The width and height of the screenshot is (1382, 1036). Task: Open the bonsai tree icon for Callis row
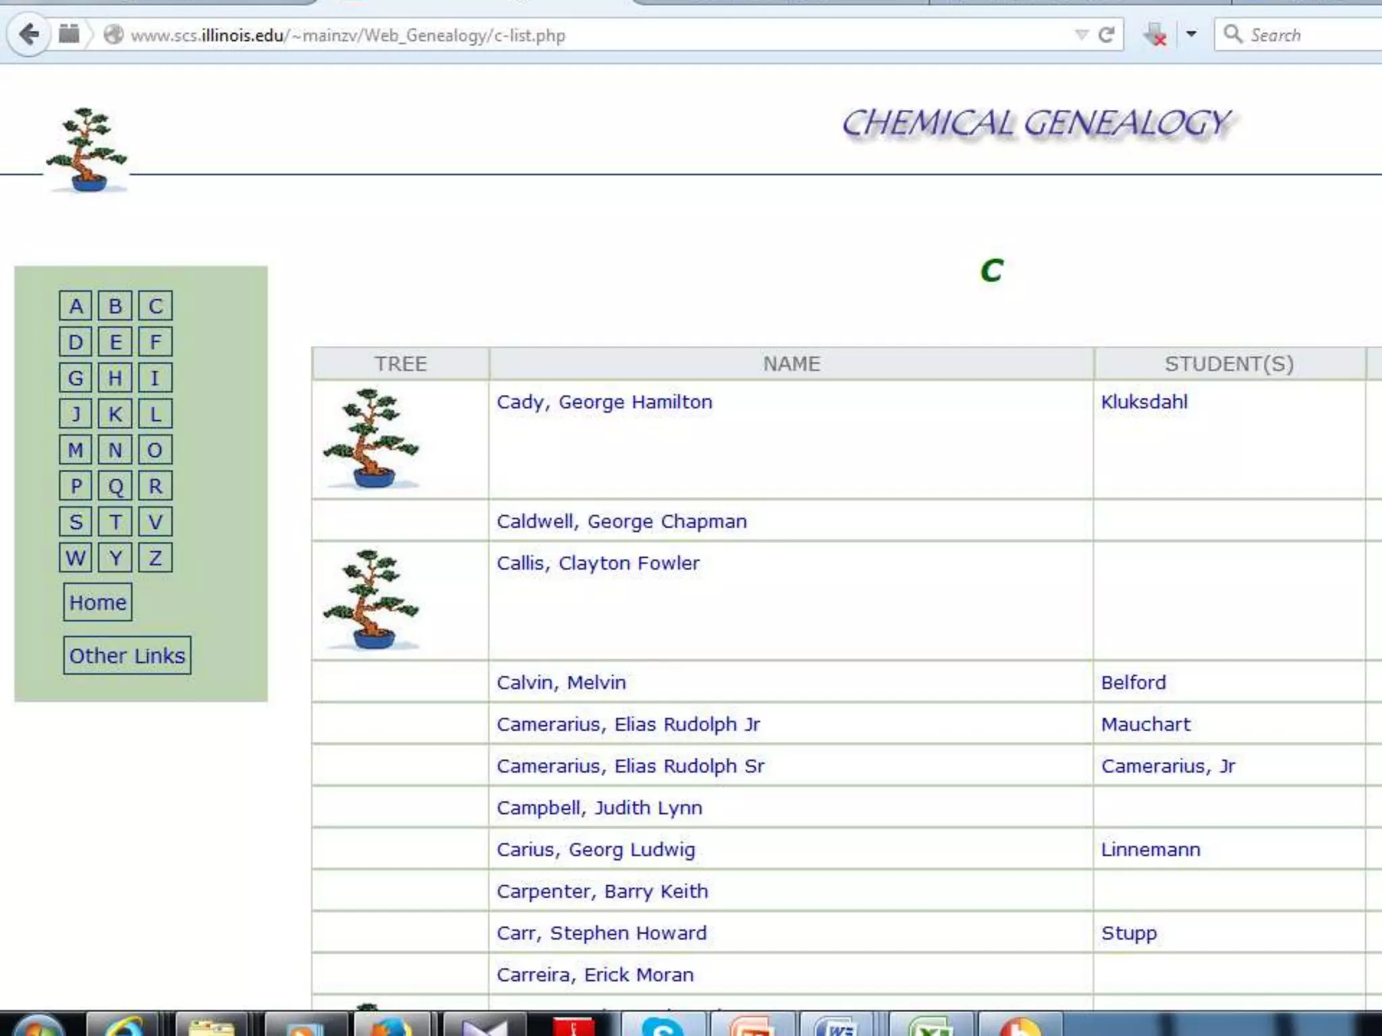pos(370,600)
